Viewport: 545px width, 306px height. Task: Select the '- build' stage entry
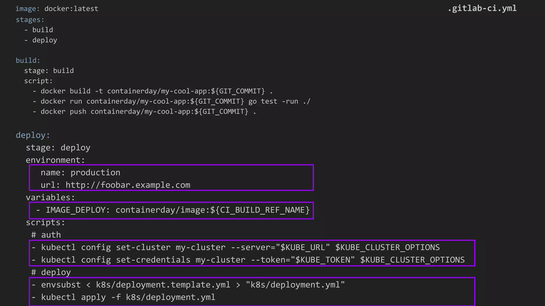click(x=39, y=30)
